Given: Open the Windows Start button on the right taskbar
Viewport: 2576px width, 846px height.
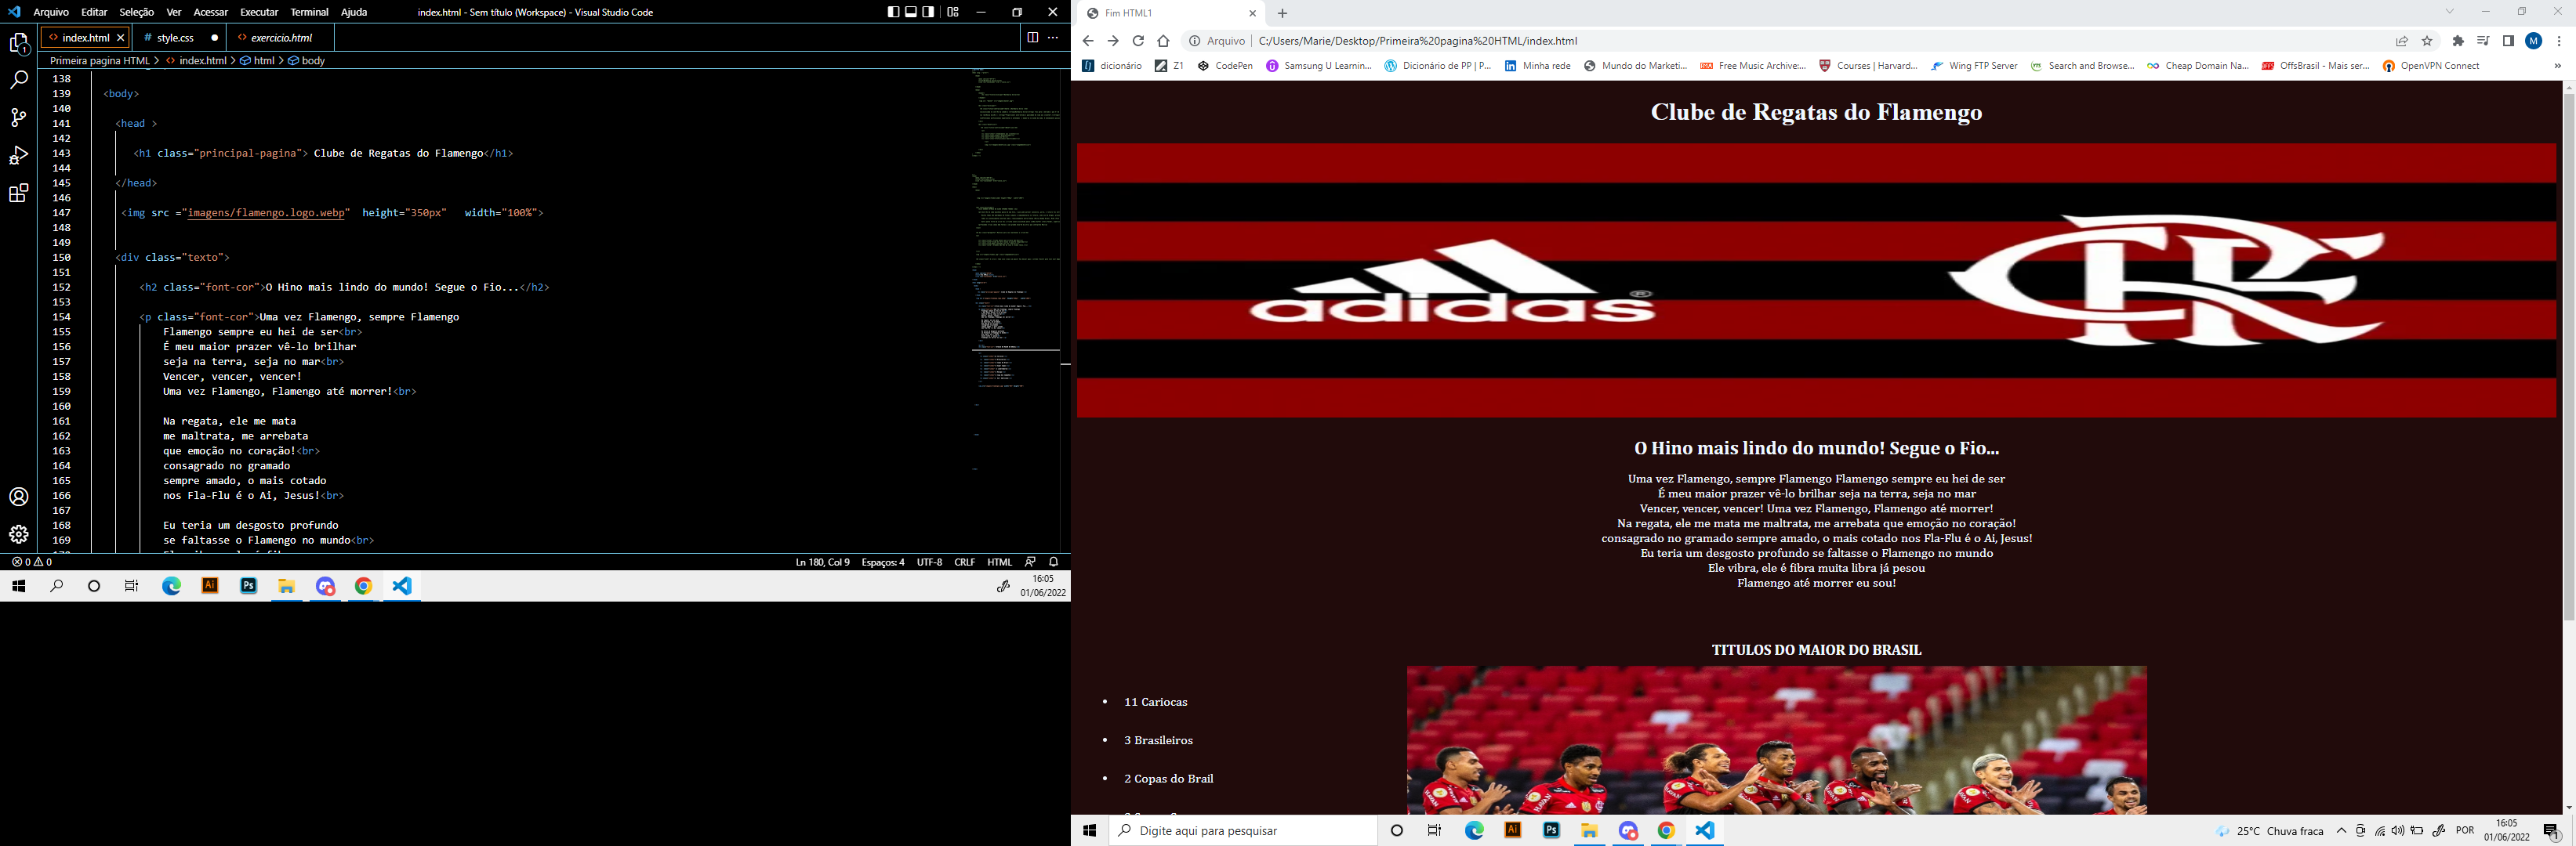Looking at the screenshot, I should tap(1090, 830).
